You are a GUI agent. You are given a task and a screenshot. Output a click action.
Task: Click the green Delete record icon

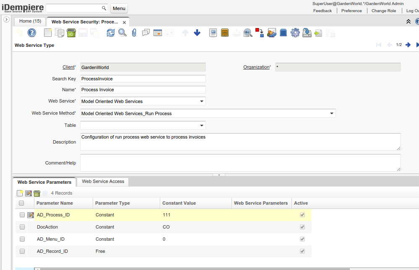(71, 33)
